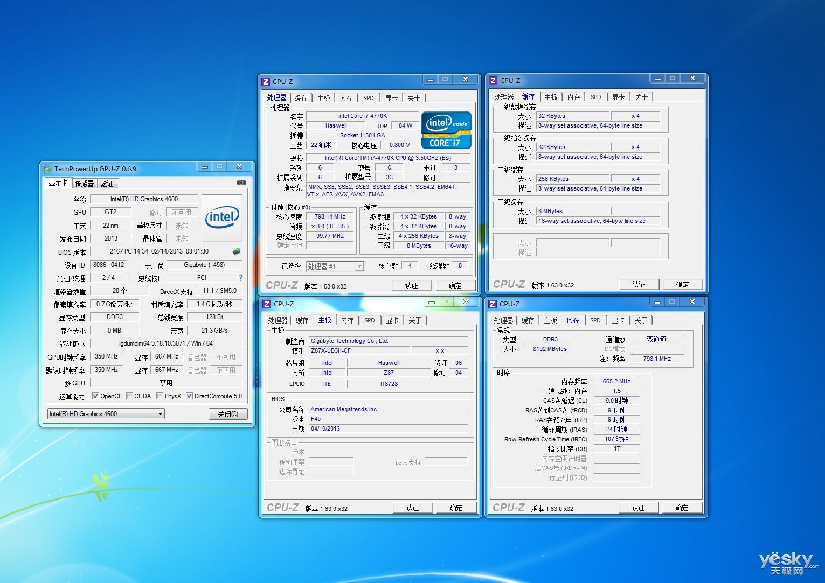
Task: Click the 8086 - 0412 device ID field
Action: coord(109,265)
